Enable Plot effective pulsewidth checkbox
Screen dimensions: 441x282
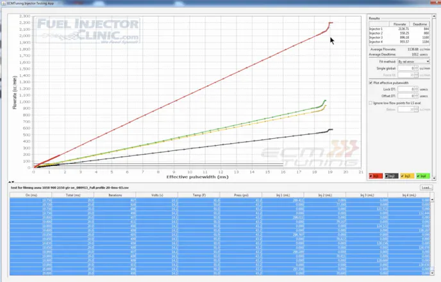click(372, 82)
